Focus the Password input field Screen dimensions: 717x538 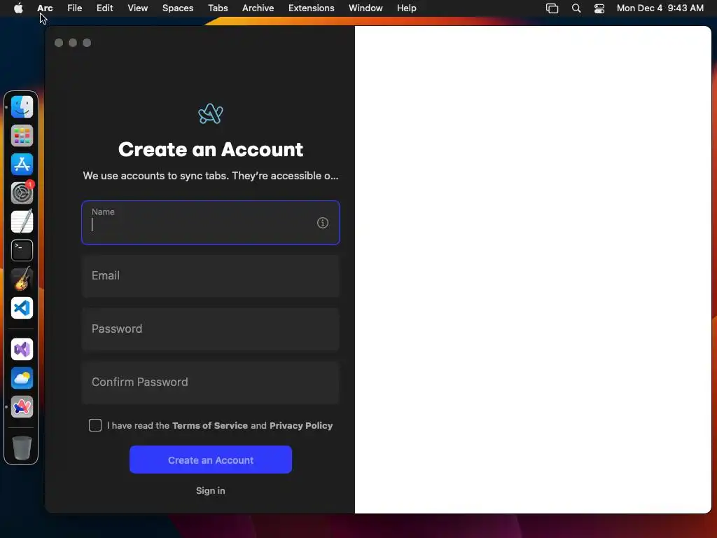click(x=211, y=329)
